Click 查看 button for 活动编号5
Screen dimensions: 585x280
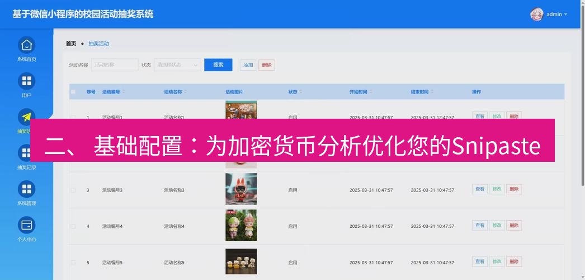[x=480, y=262]
